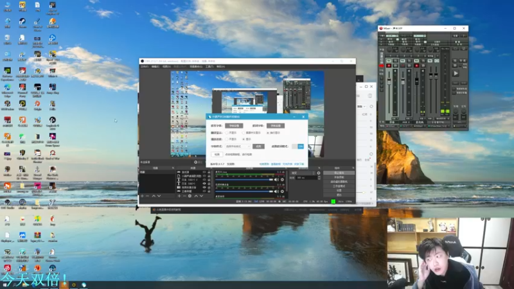Toggle visibility of 视频采集设备 source
The height and width of the screenshot is (289, 514).
[x=204, y=188]
